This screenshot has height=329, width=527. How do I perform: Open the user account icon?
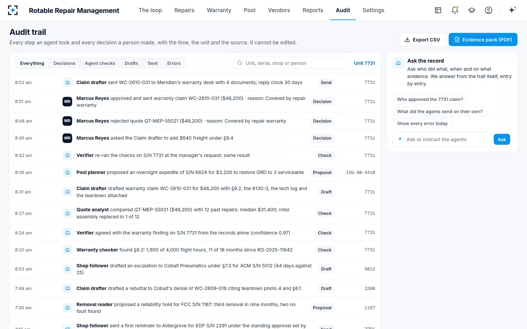click(x=489, y=10)
